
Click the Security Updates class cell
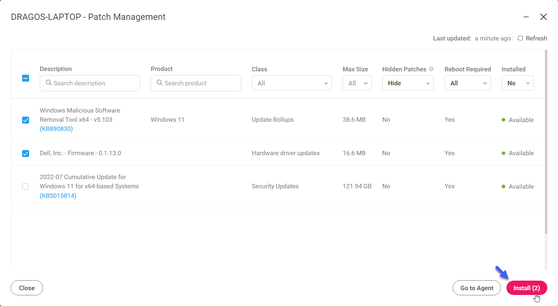point(275,186)
